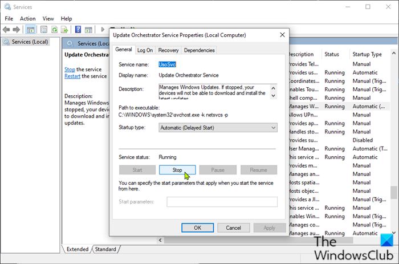Click the Start parameters input field
Viewport: 399px width, 264px height.
tap(222, 202)
